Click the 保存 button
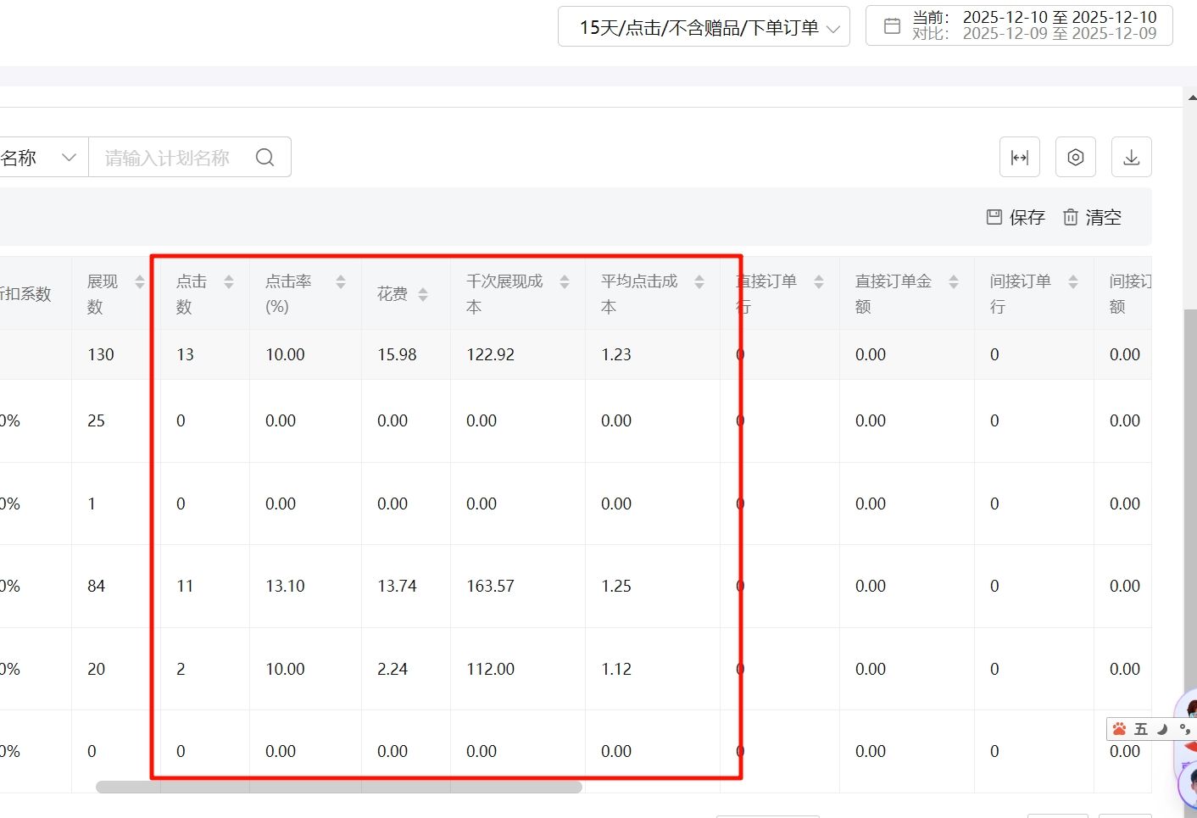The image size is (1197, 818). [x=1016, y=218]
